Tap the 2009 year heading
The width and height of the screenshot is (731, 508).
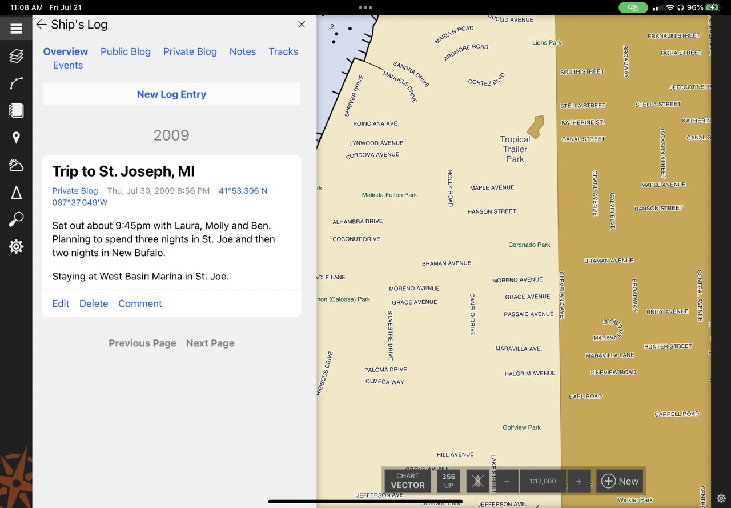(171, 135)
